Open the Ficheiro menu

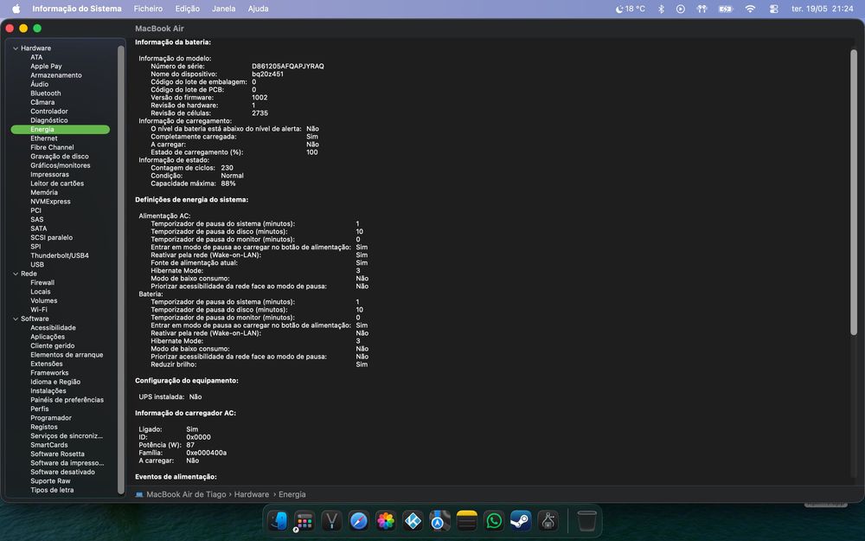click(148, 9)
